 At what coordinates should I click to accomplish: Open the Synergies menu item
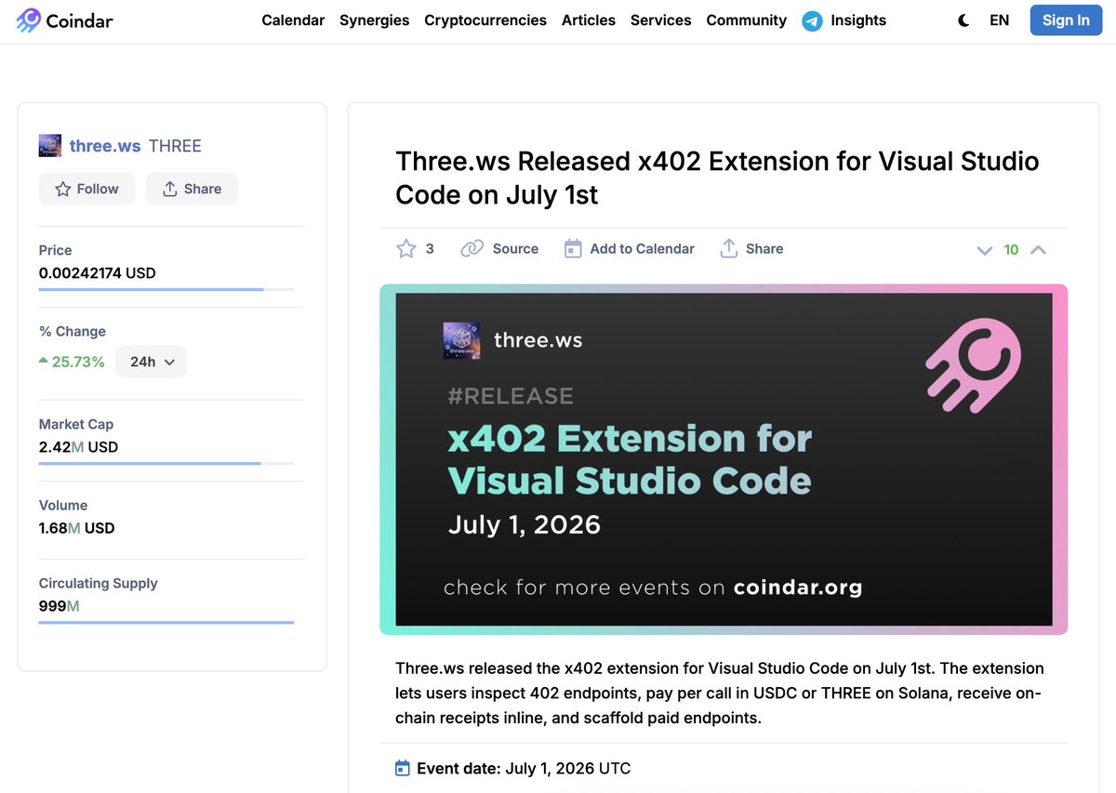pos(374,20)
